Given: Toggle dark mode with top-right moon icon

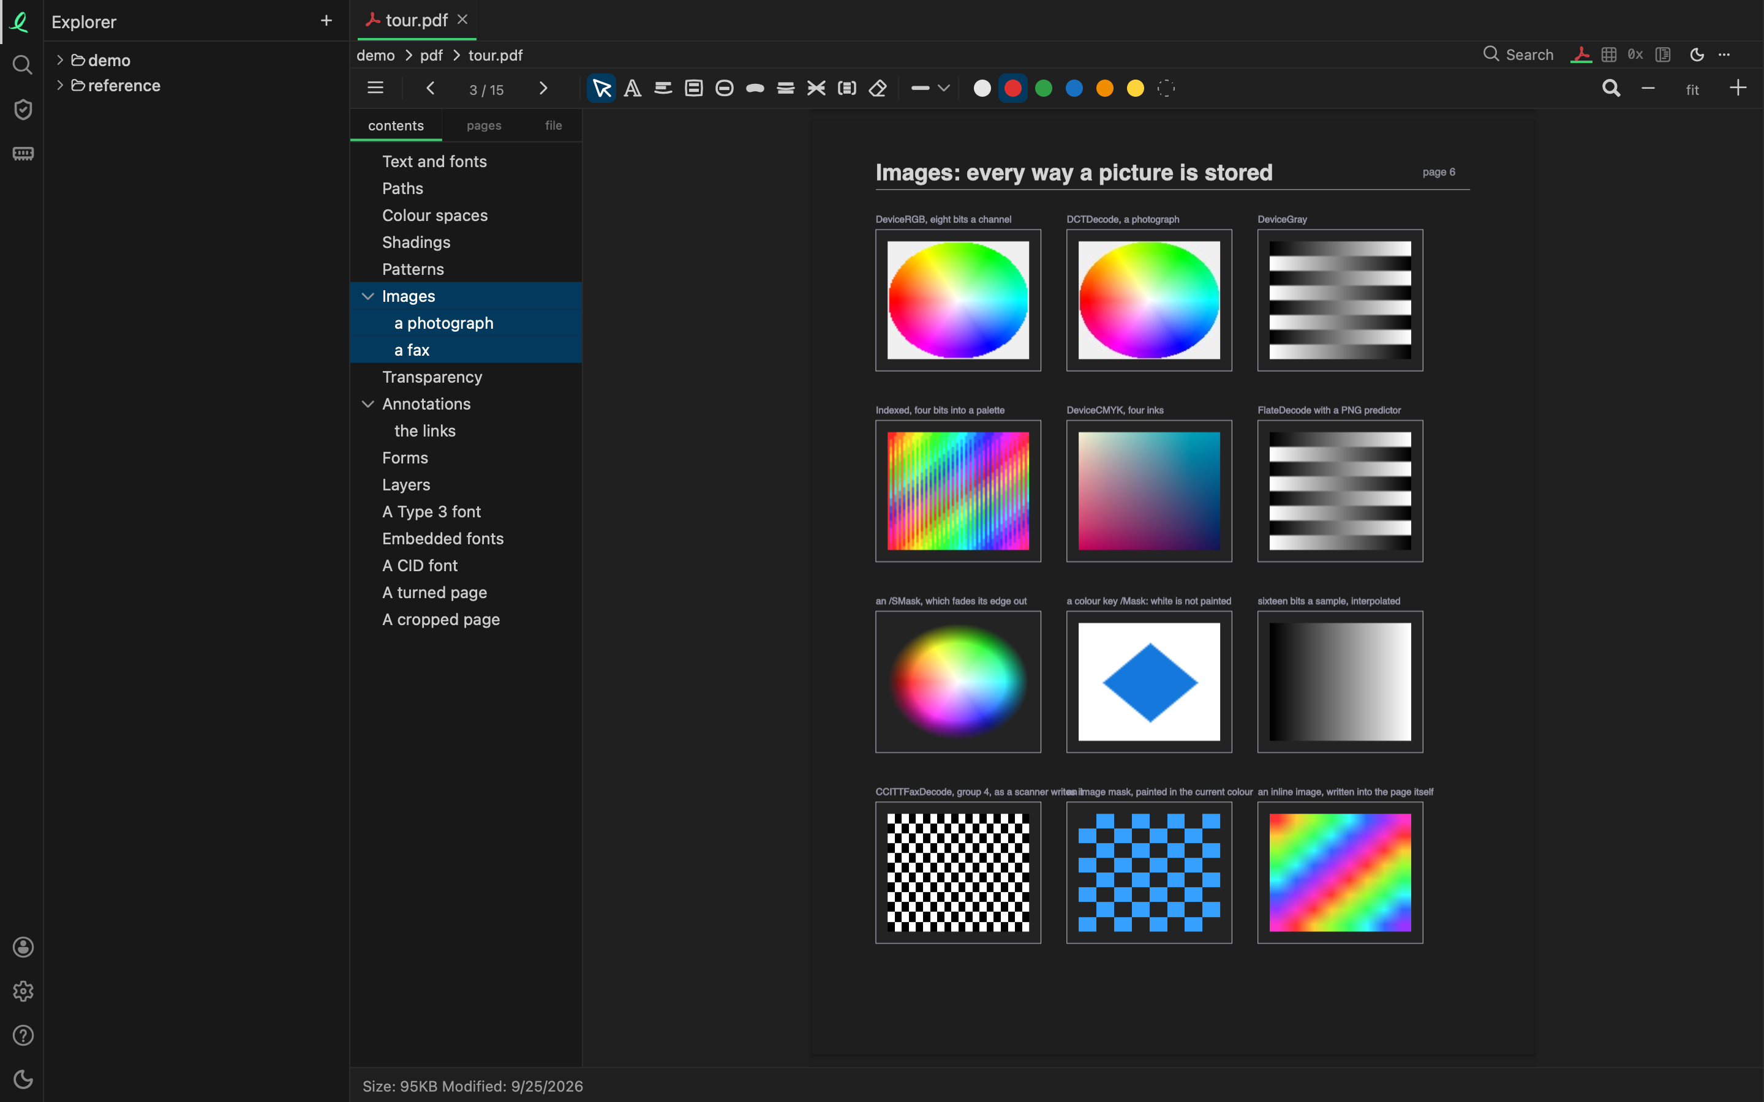Looking at the screenshot, I should click(1697, 54).
